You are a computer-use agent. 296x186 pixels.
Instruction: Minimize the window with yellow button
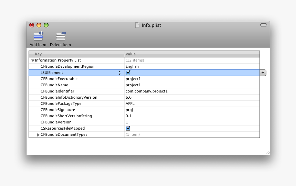tap(39, 25)
